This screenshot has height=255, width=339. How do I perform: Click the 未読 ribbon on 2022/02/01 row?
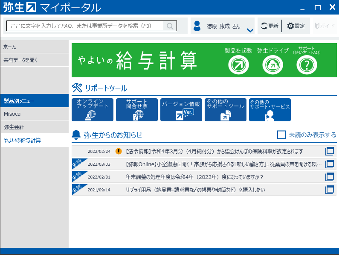click(78, 176)
